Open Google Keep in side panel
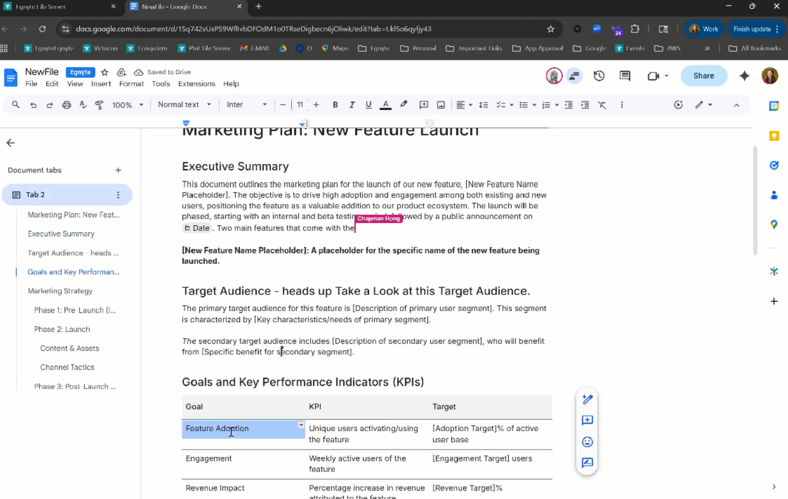The width and height of the screenshot is (788, 499). tap(774, 136)
